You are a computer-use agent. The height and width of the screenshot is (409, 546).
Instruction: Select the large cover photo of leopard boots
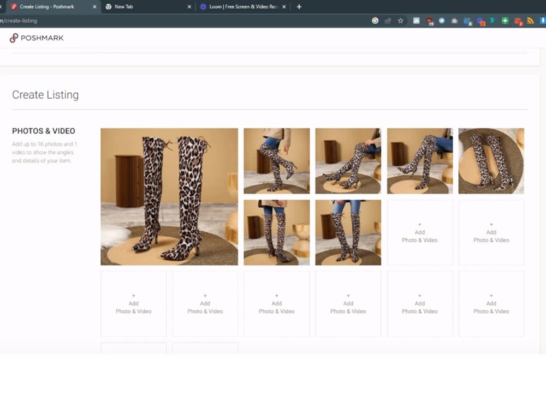(169, 196)
